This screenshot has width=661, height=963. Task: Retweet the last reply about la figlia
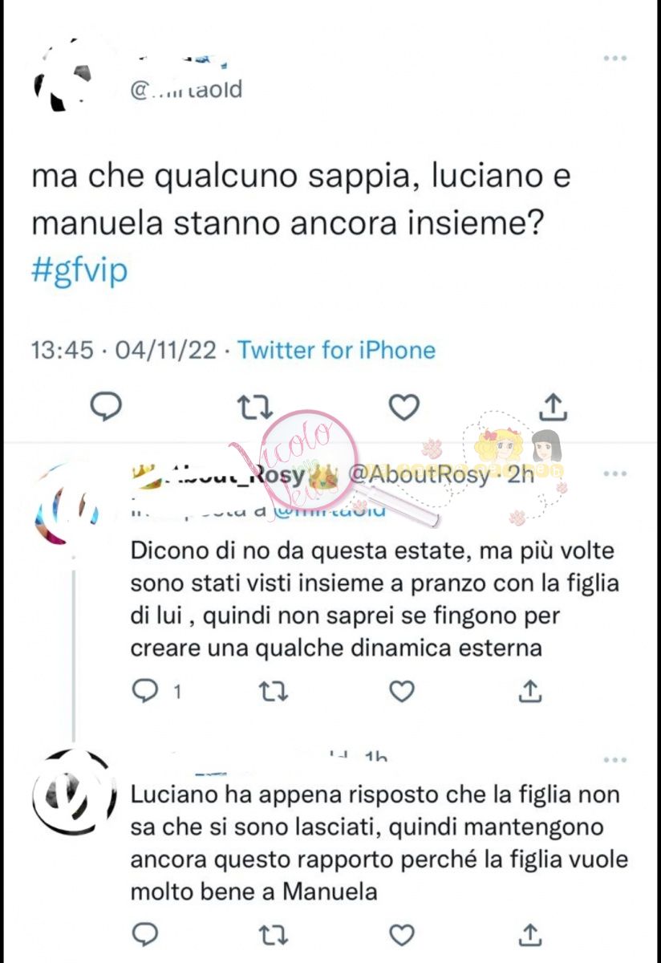(274, 934)
